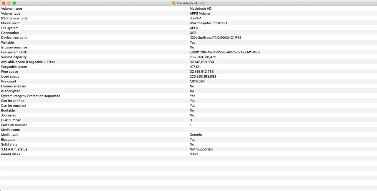
Task: Select the "disk3s1" device node value
Action: (196, 18)
